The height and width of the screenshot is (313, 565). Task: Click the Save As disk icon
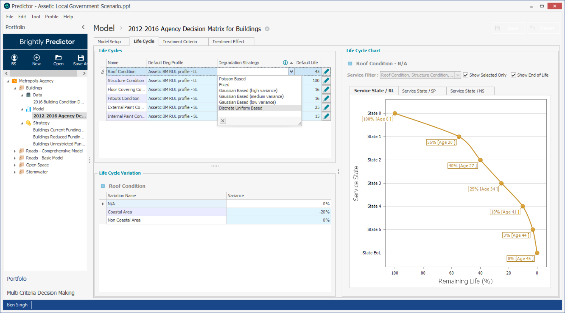coord(81,58)
